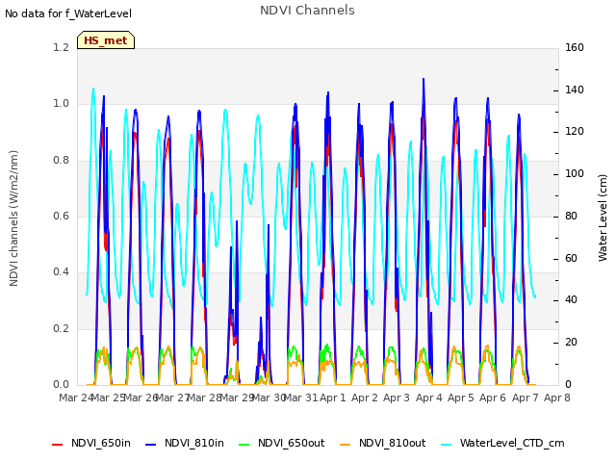Click the 0.6 left axis tick label
The width and height of the screenshot is (616, 462).
[62, 216]
